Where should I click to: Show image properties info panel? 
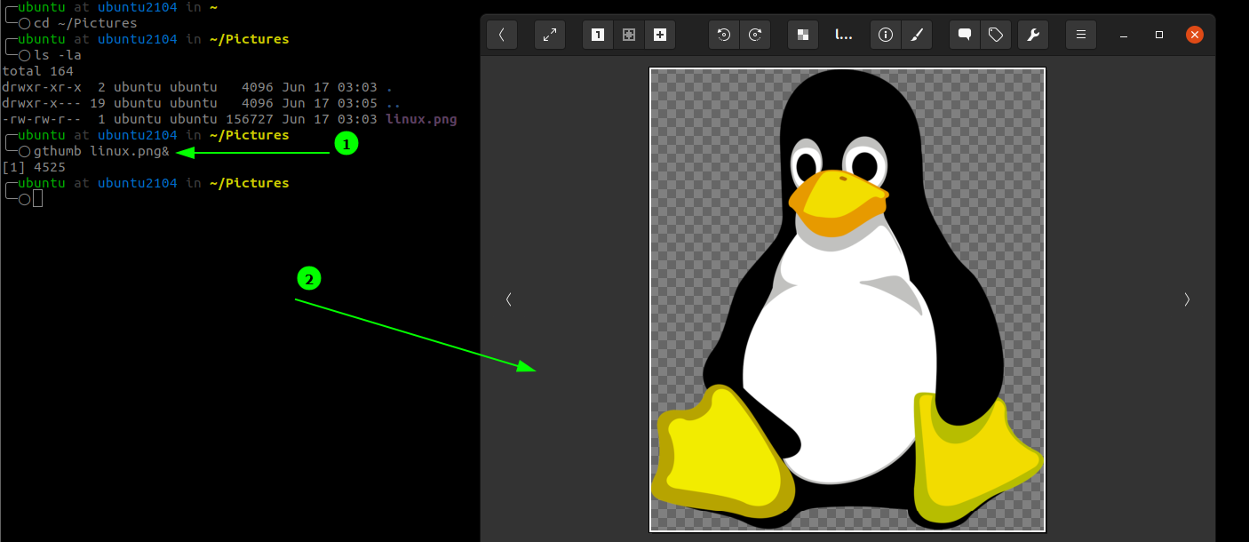885,35
